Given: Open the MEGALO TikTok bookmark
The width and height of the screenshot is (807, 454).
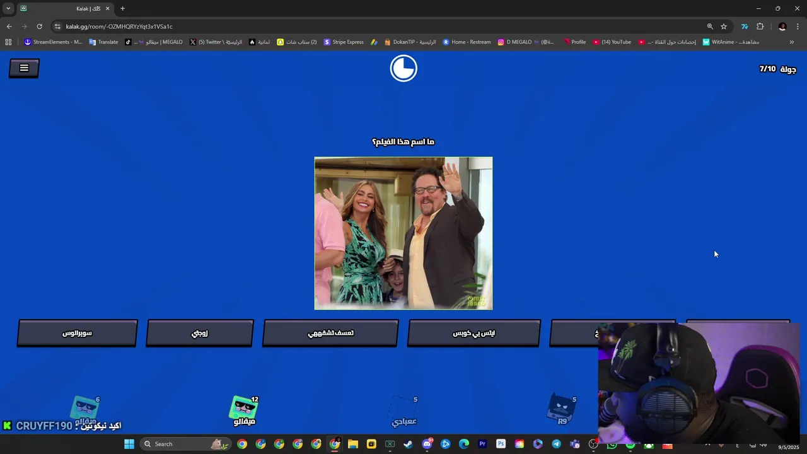Looking at the screenshot, I should point(154,42).
